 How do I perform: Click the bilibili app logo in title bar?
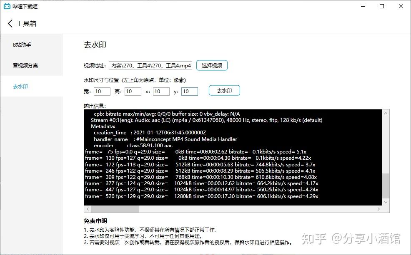pos(7,6)
